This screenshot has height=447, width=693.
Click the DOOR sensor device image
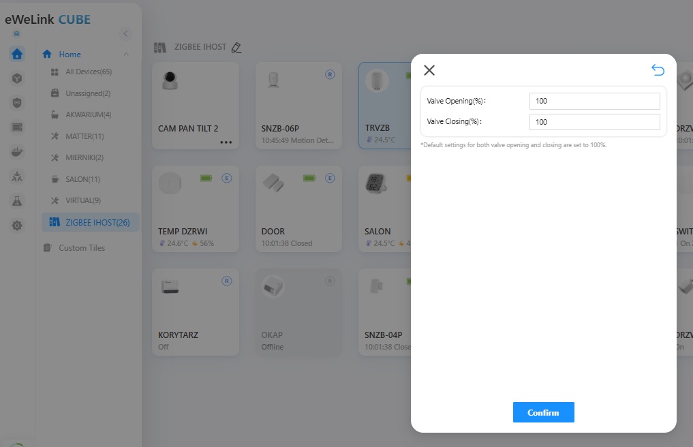[273, 183]
